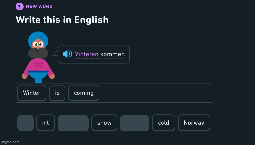Show hint for the word kommer
Screen dimensions: 255x145
[112, 54]
